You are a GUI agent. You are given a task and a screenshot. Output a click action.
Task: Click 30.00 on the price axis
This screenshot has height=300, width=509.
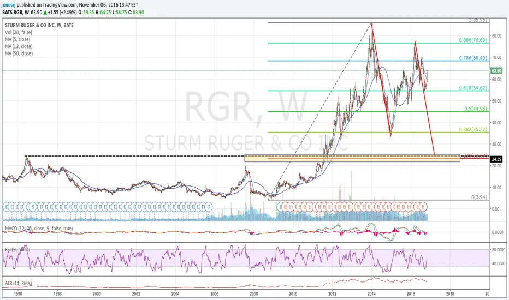tap(496, 144)
